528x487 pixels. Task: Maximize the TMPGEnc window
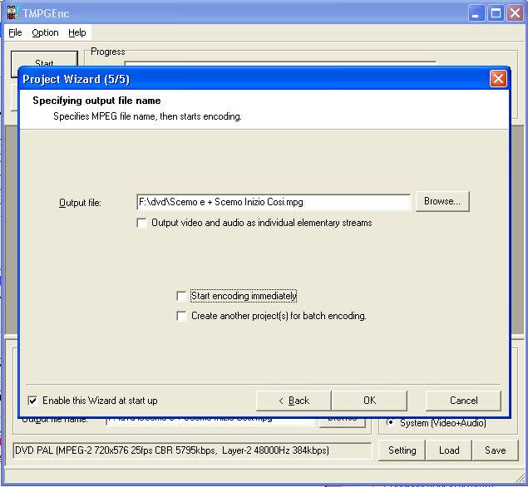point(496,13)
